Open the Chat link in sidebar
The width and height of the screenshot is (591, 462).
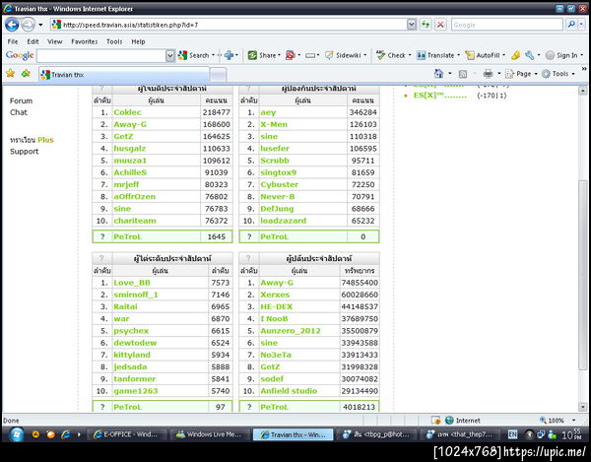[19, 112]
